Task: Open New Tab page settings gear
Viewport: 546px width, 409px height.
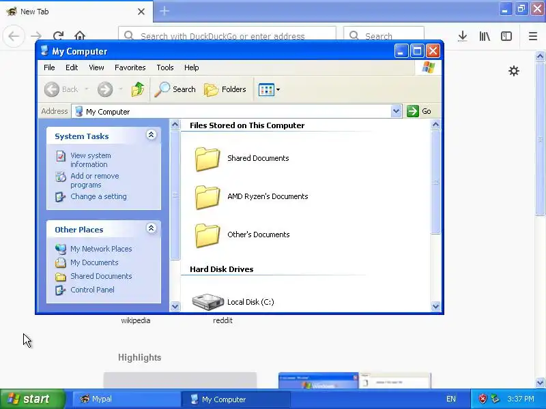Action: point(514,71)
